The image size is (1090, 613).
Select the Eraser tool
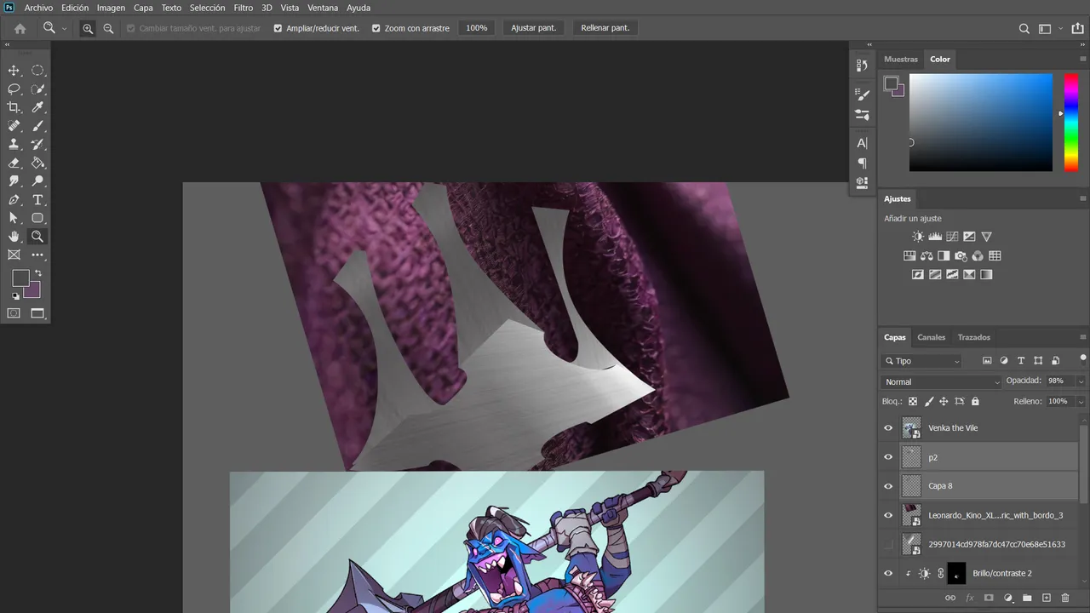(x=14, y=163)
